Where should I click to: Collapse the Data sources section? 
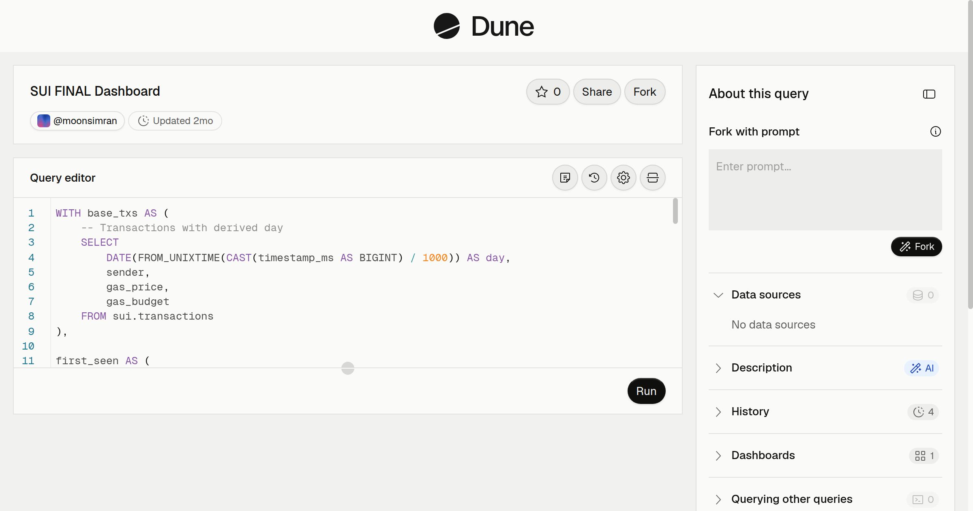tap(718, 295)
